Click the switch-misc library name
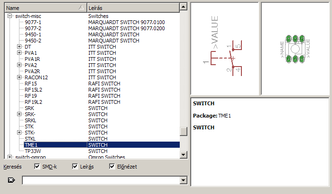Viewport: 332px width, 194px height. click(x=28, y=16)
